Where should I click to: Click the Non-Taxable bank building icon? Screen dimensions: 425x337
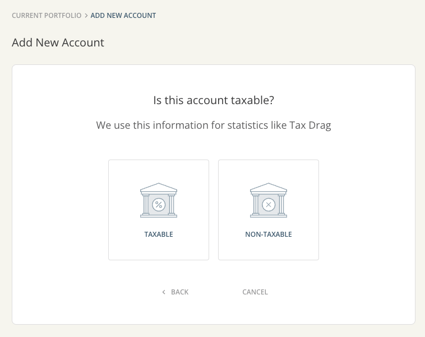269,200
